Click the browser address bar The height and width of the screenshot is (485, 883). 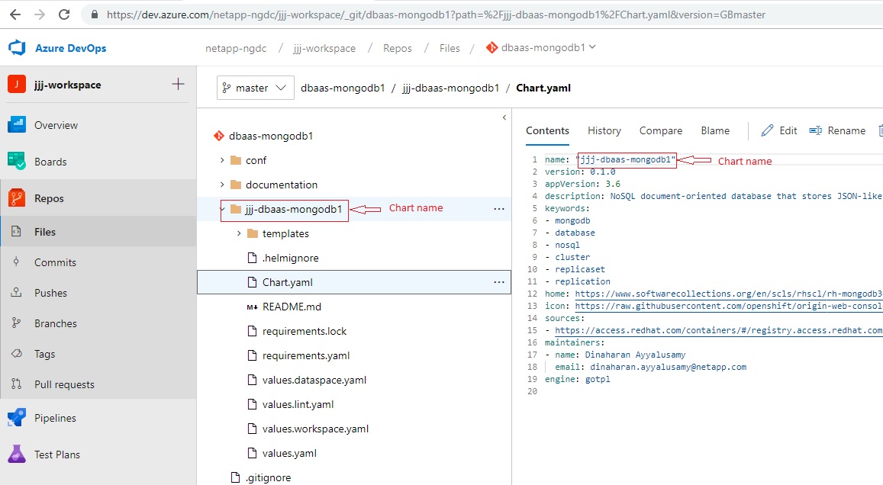(435, 14)
